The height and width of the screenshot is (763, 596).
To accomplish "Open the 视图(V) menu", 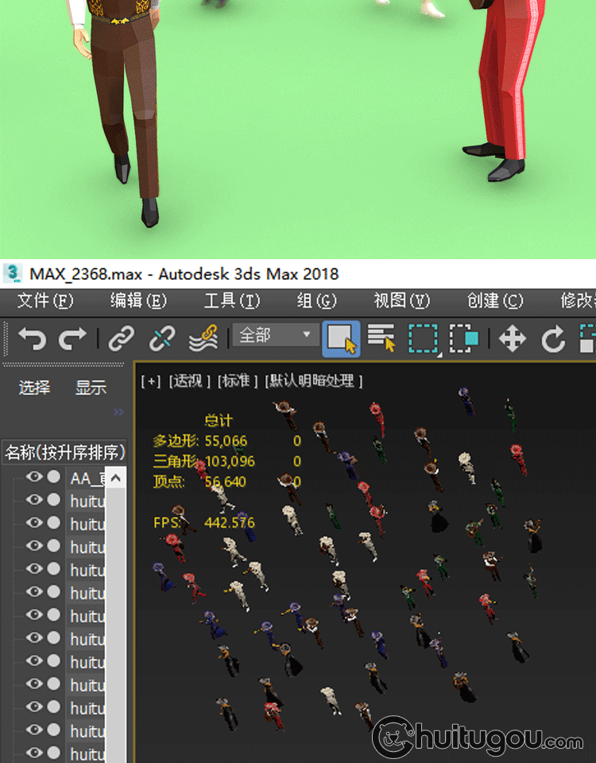I will point(402,300).
